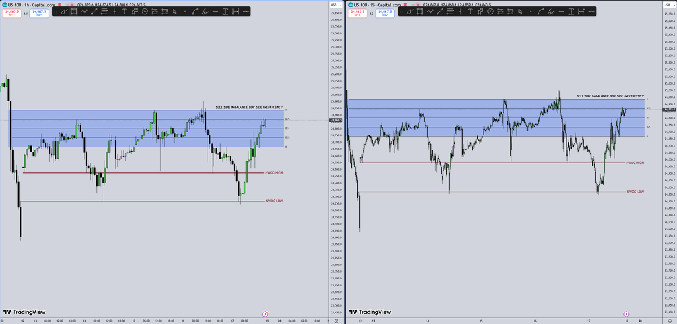Select the Trend Line tool in the 1h chart toolbar
Screen dimensions: 677x324
[94, 11]
